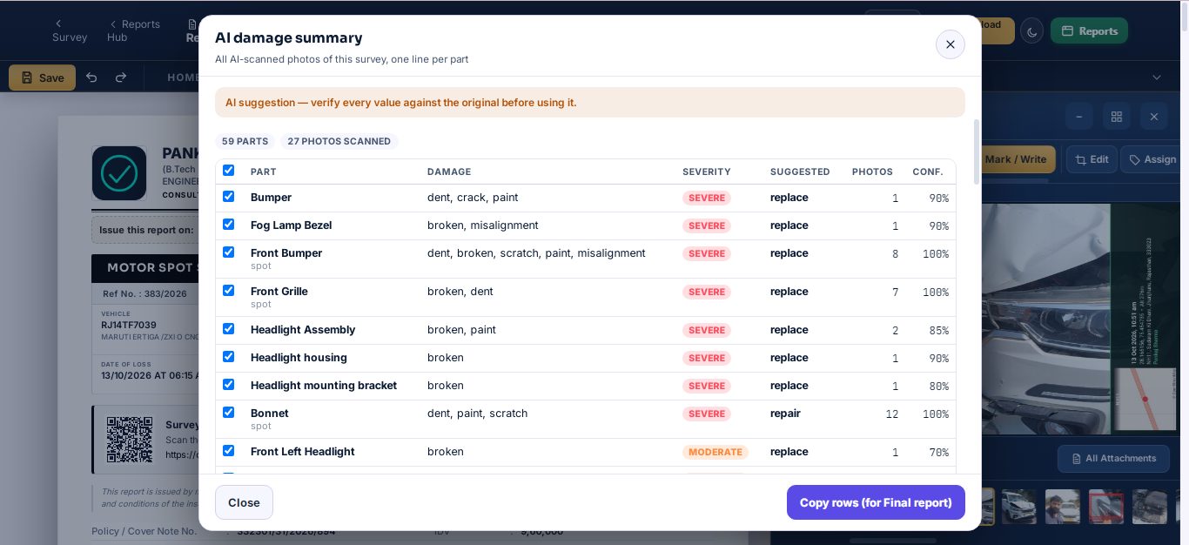Click the MODERATE badge for Front Left Headlight
The width and height of the screenshot is (1189, 545).
715,452
